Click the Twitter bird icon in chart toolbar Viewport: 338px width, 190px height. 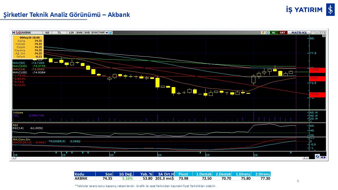111,33
